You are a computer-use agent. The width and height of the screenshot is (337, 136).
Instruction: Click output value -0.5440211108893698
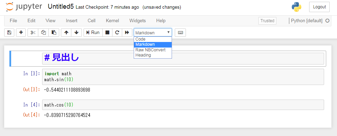(67, 90)
